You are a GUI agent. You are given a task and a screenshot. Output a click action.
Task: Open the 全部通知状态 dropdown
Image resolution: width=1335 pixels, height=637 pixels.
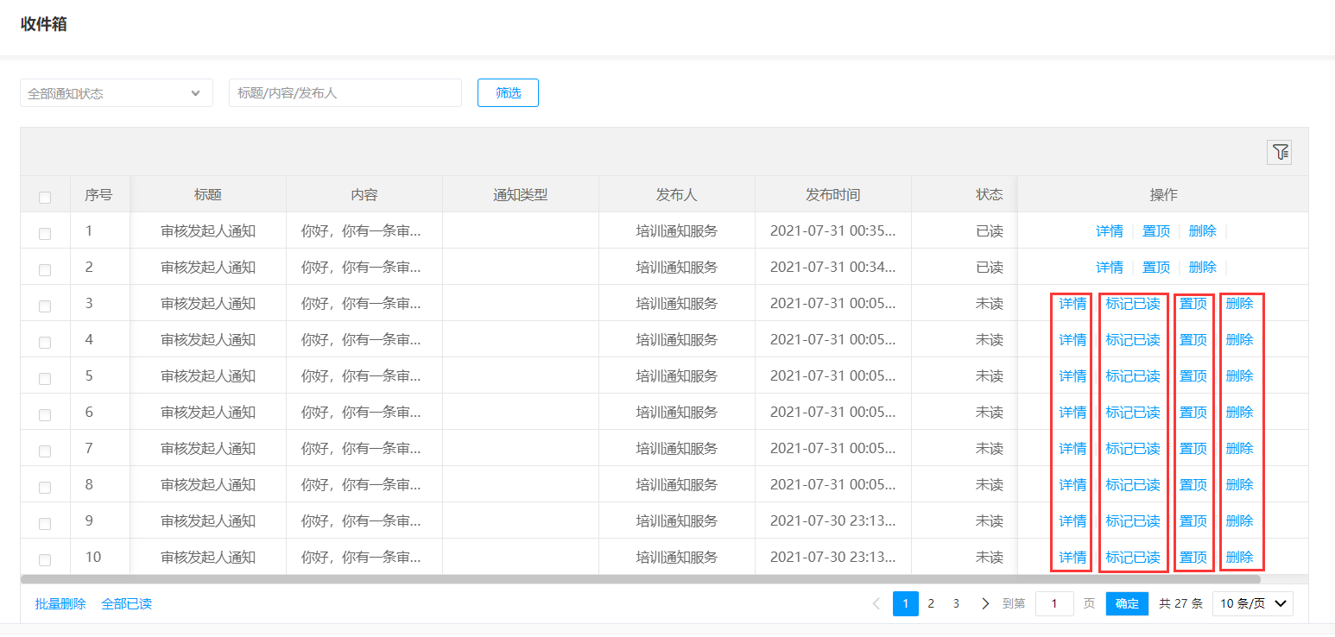coord(117,93)
